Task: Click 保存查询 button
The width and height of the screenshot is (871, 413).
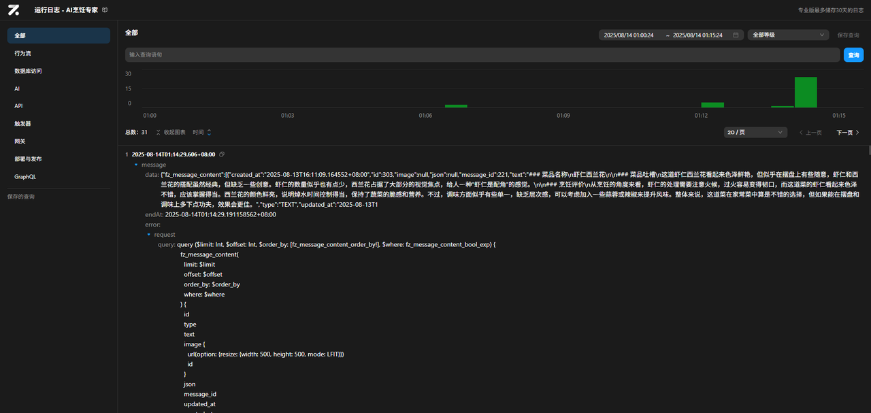Action: [x=848, y=35]
